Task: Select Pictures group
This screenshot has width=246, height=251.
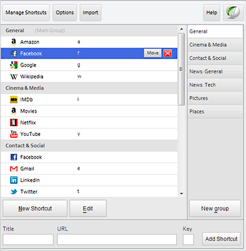Action: (215, 98)
